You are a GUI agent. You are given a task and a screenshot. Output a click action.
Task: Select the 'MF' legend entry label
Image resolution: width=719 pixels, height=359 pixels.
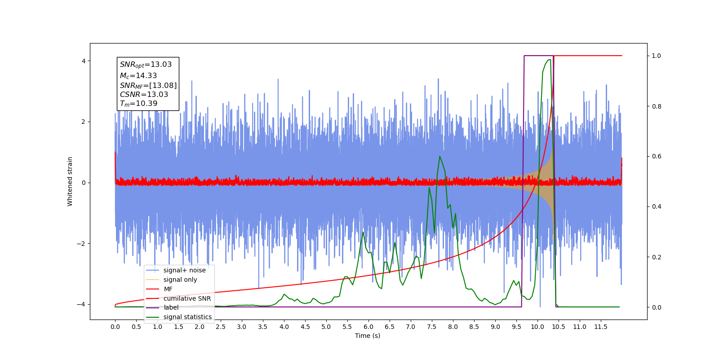168,289
